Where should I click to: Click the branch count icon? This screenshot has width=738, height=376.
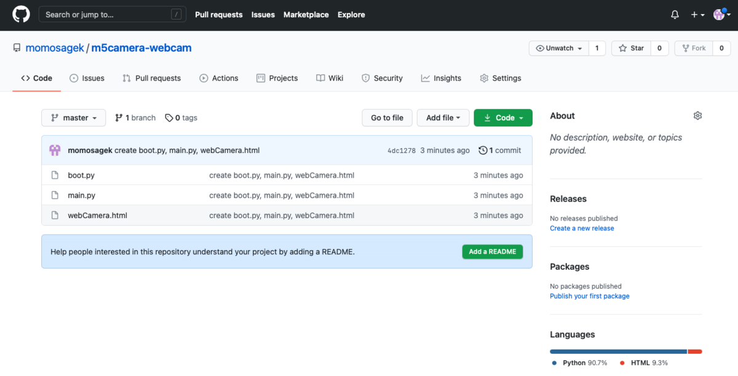pos(119,118)
